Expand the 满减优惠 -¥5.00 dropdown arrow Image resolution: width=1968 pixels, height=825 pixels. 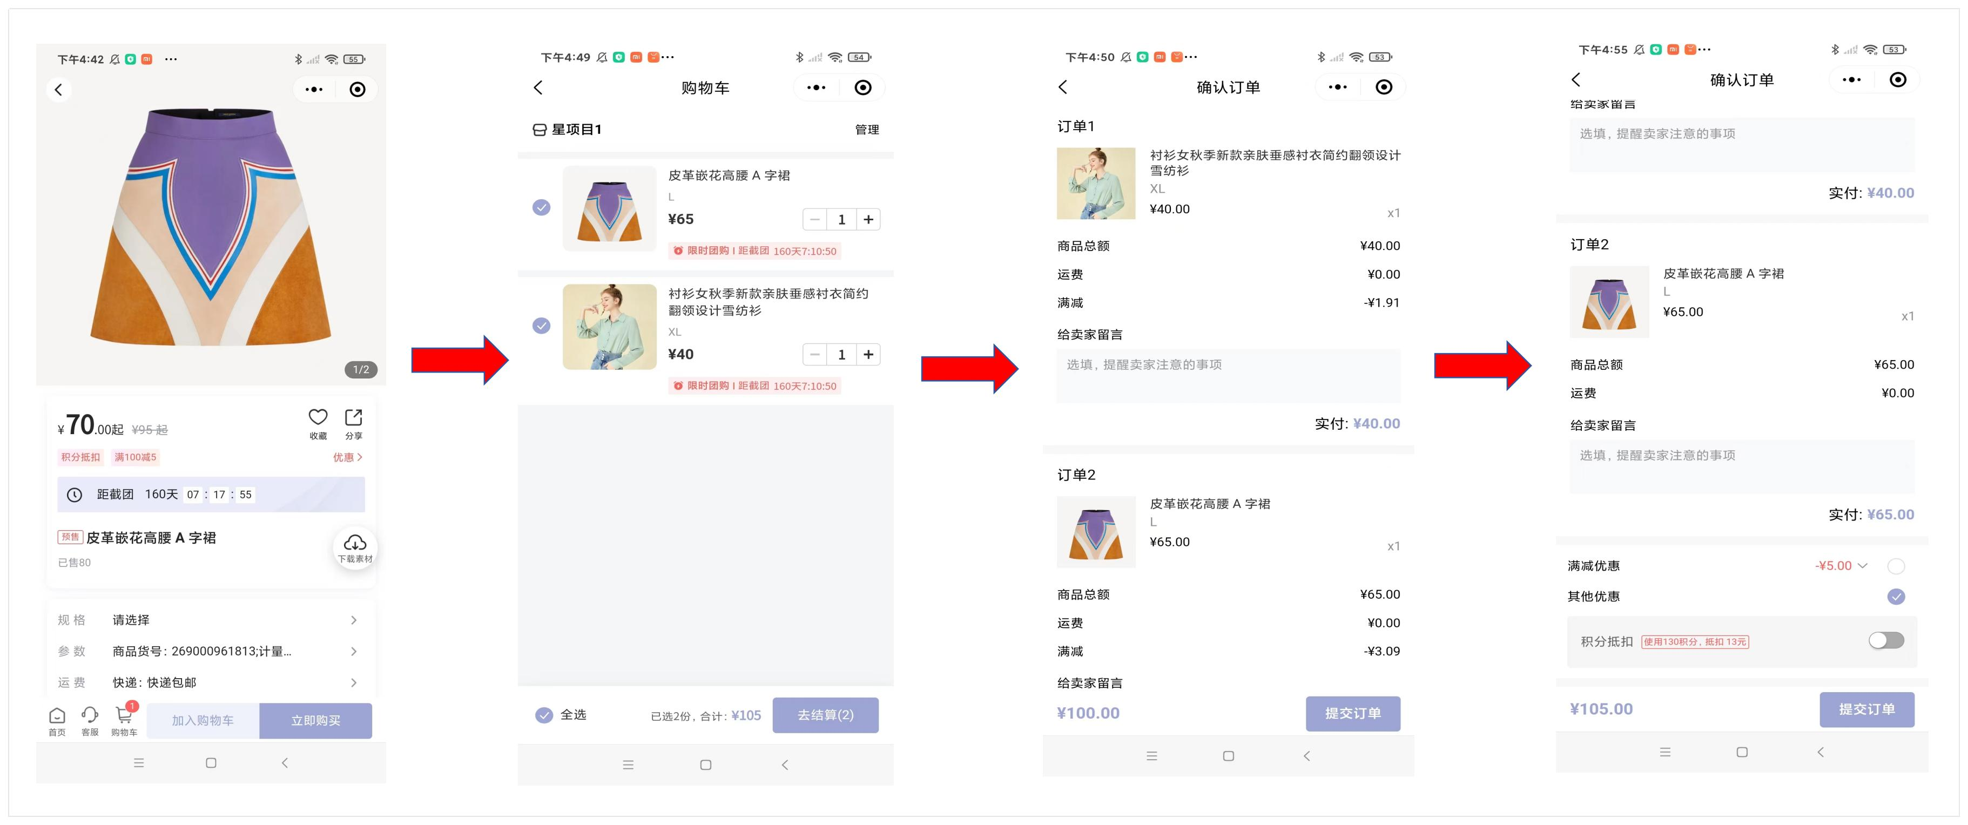point(1863,566)
